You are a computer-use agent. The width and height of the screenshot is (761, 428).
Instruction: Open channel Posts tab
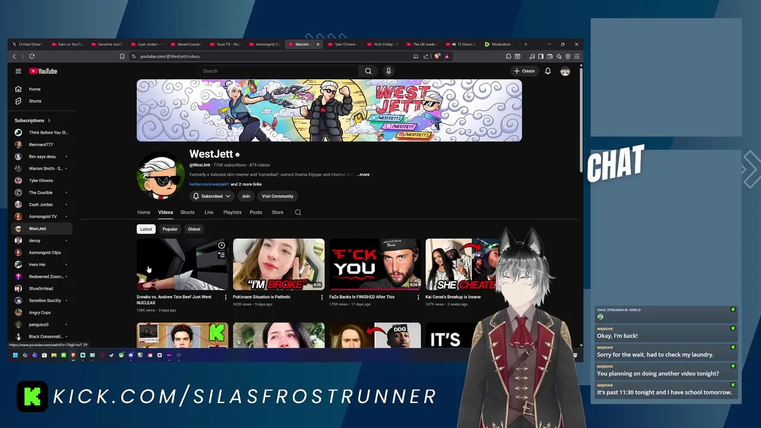pyautogui.click(x=256, y=212)
